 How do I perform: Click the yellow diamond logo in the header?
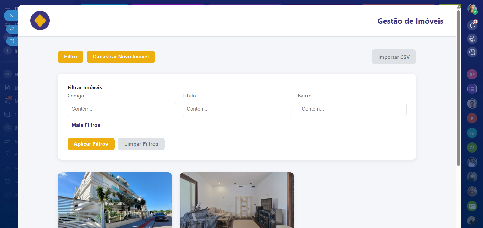pyautogui.click(x=40, y=20)
